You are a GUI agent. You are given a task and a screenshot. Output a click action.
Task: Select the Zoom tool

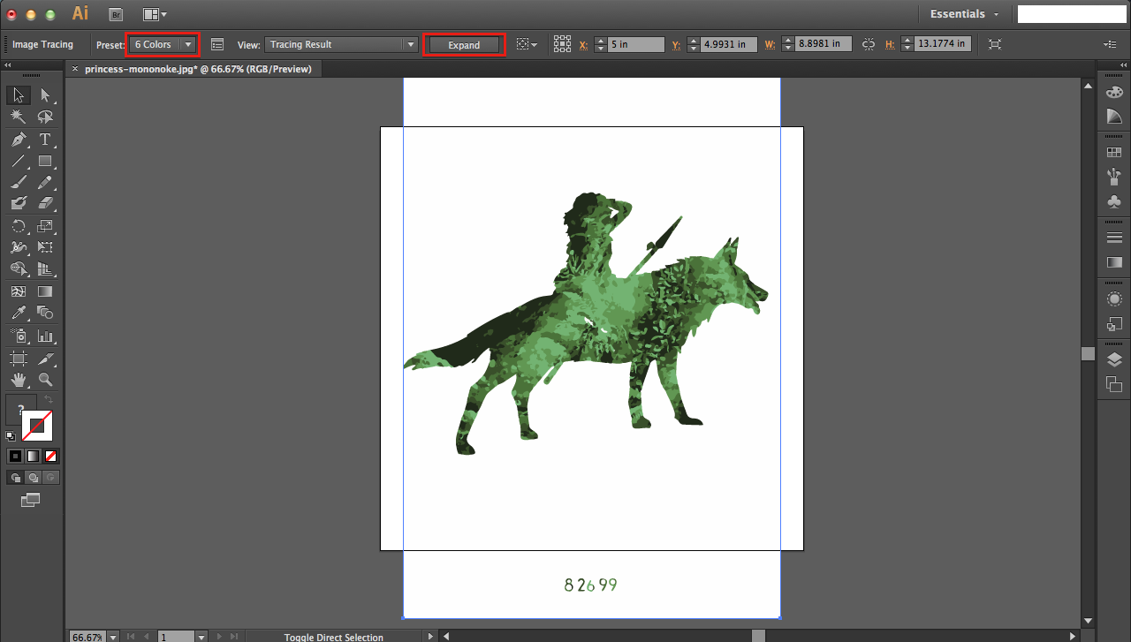(x=45, y=380)
